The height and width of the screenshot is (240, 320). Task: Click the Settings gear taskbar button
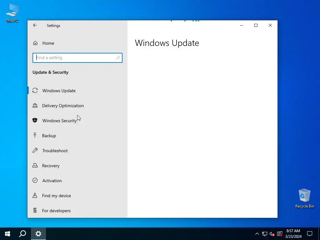click(38, 234)
